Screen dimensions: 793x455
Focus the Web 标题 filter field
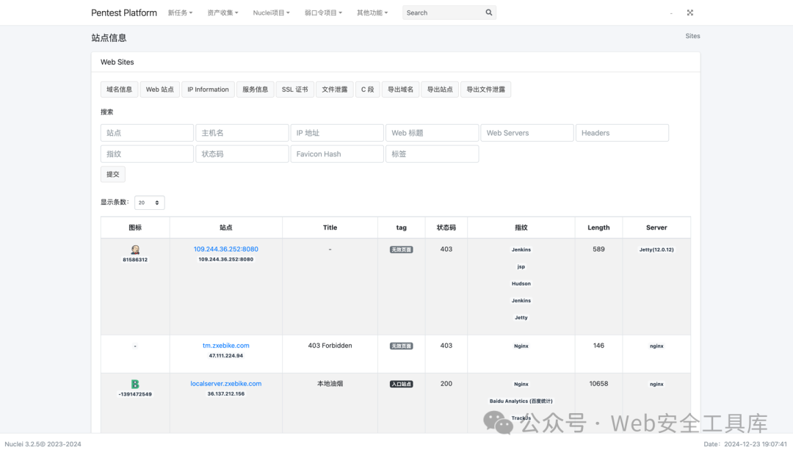click(x=432, y=133)
